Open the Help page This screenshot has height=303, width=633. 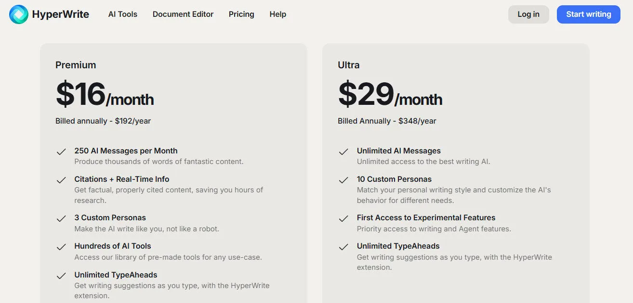click(277, 14)
